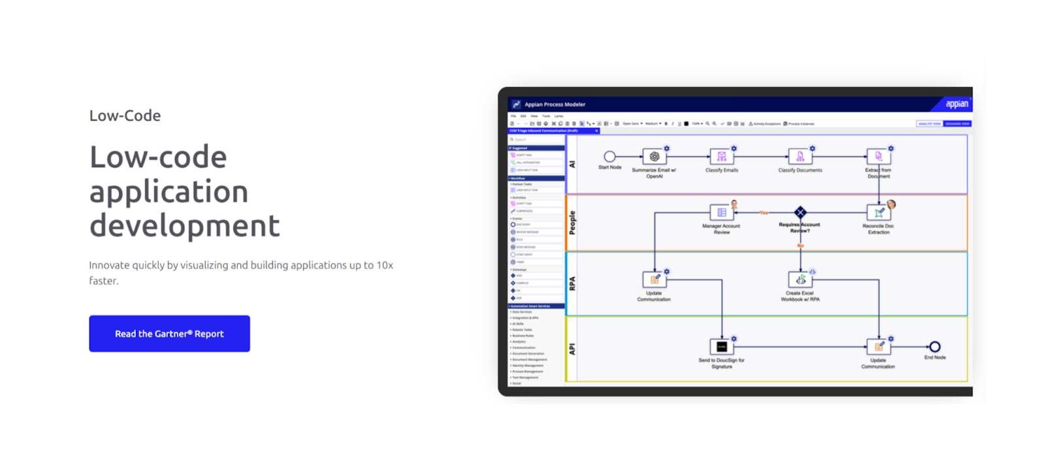Open the Open Sans font dropdown
The height and width of the screenshot is (463, 1045).
click(632, 123)
